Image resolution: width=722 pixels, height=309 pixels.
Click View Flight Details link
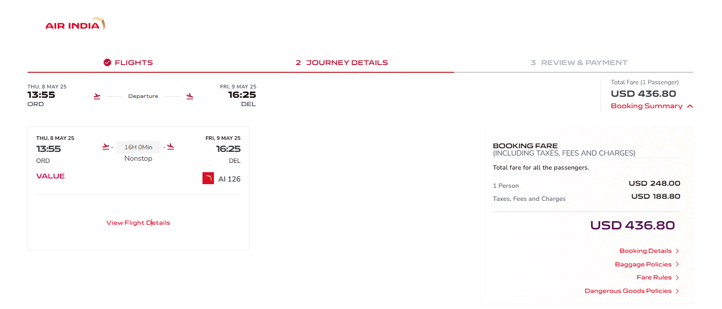tap(138, 223)
